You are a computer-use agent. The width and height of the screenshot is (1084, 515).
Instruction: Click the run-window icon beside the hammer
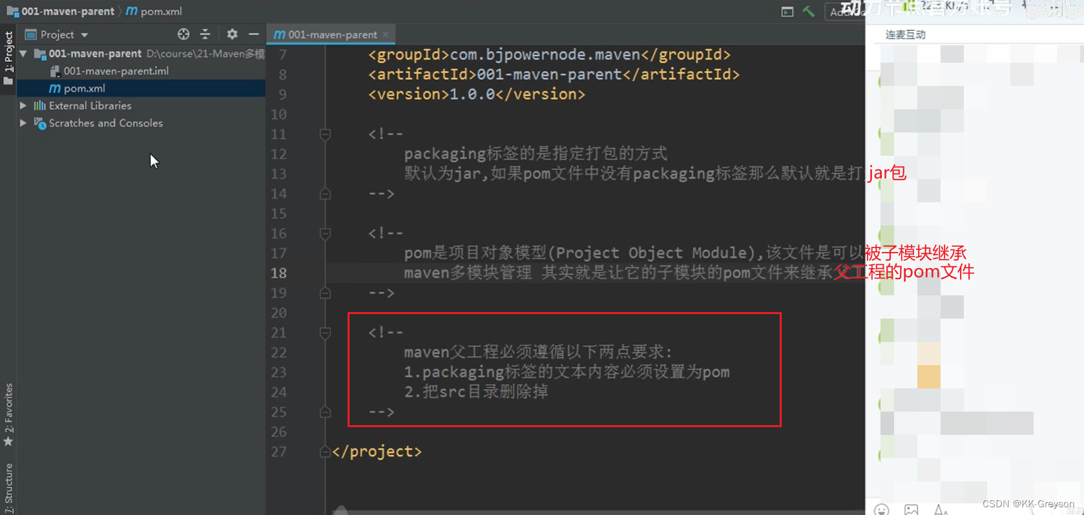(x=787, y=12)
